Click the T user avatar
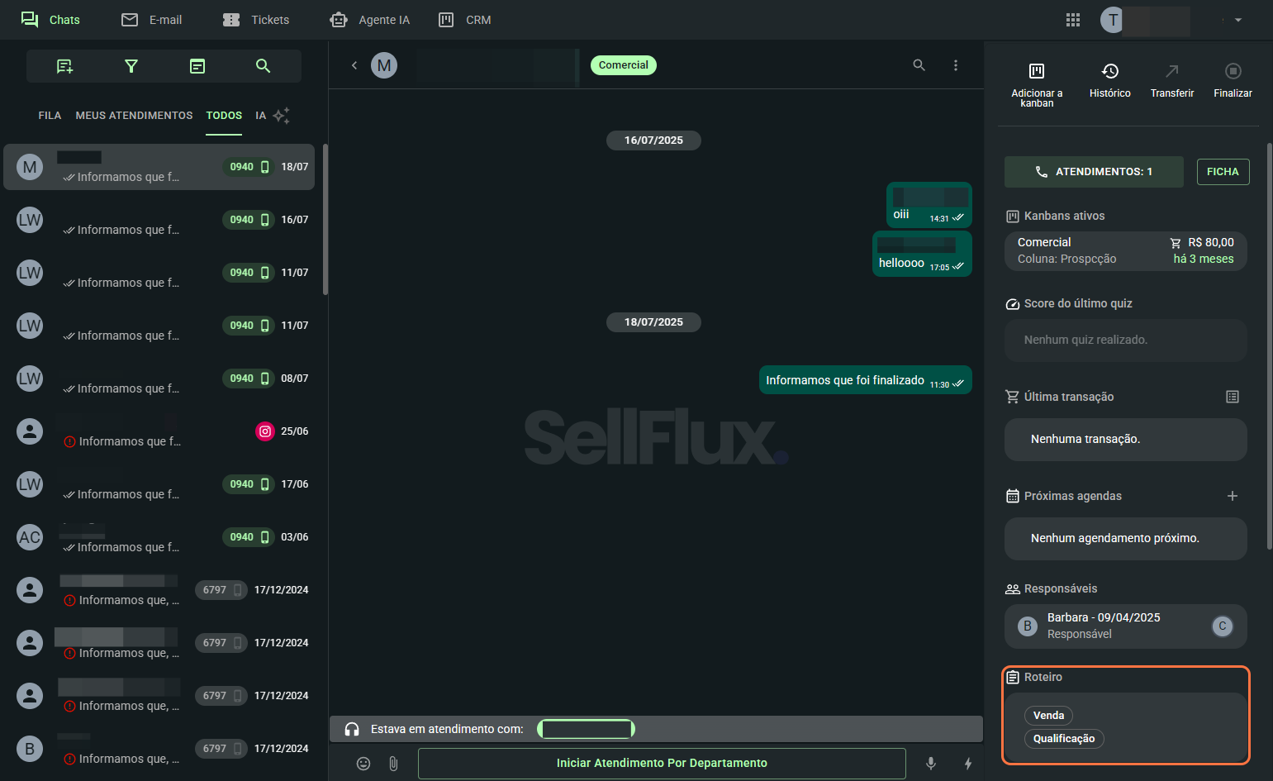 [1113, 20]
